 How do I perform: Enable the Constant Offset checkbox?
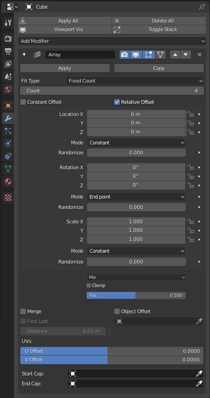point(23,102)
